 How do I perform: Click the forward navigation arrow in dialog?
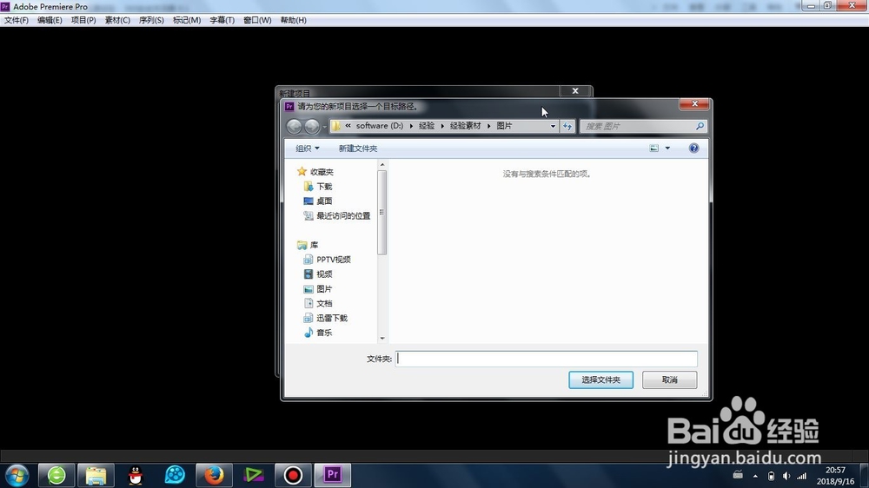pyautogui.click(x=312, y=126)
